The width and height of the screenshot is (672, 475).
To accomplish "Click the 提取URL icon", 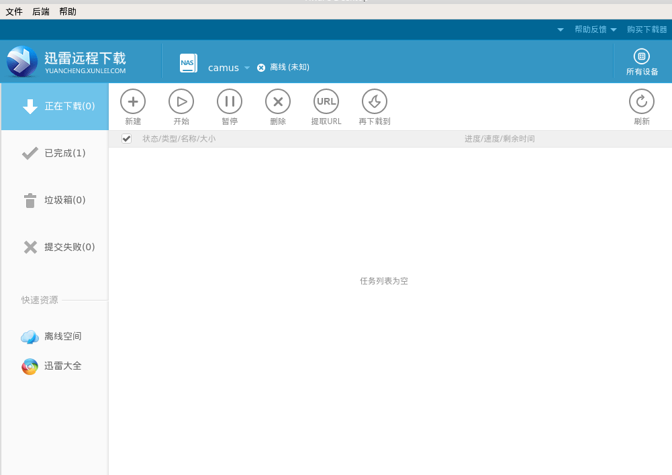I will 326,101.
